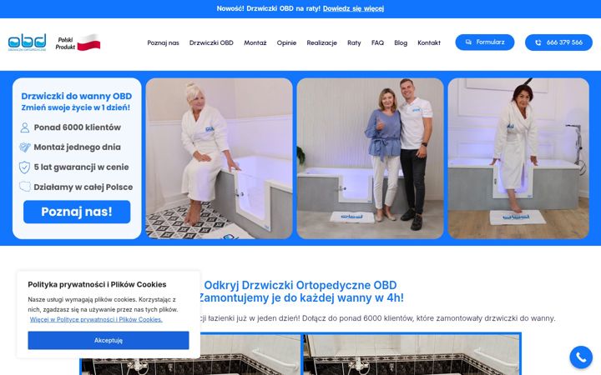Call 666 379 566 button
This screenshot has width=601, height=375.
click(558, 42)
